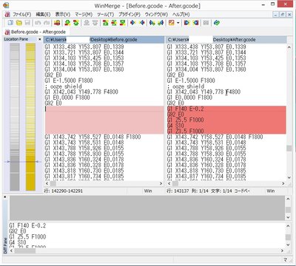
Task: Open the プラグイン(P) menu
Action: click(129, 14)
